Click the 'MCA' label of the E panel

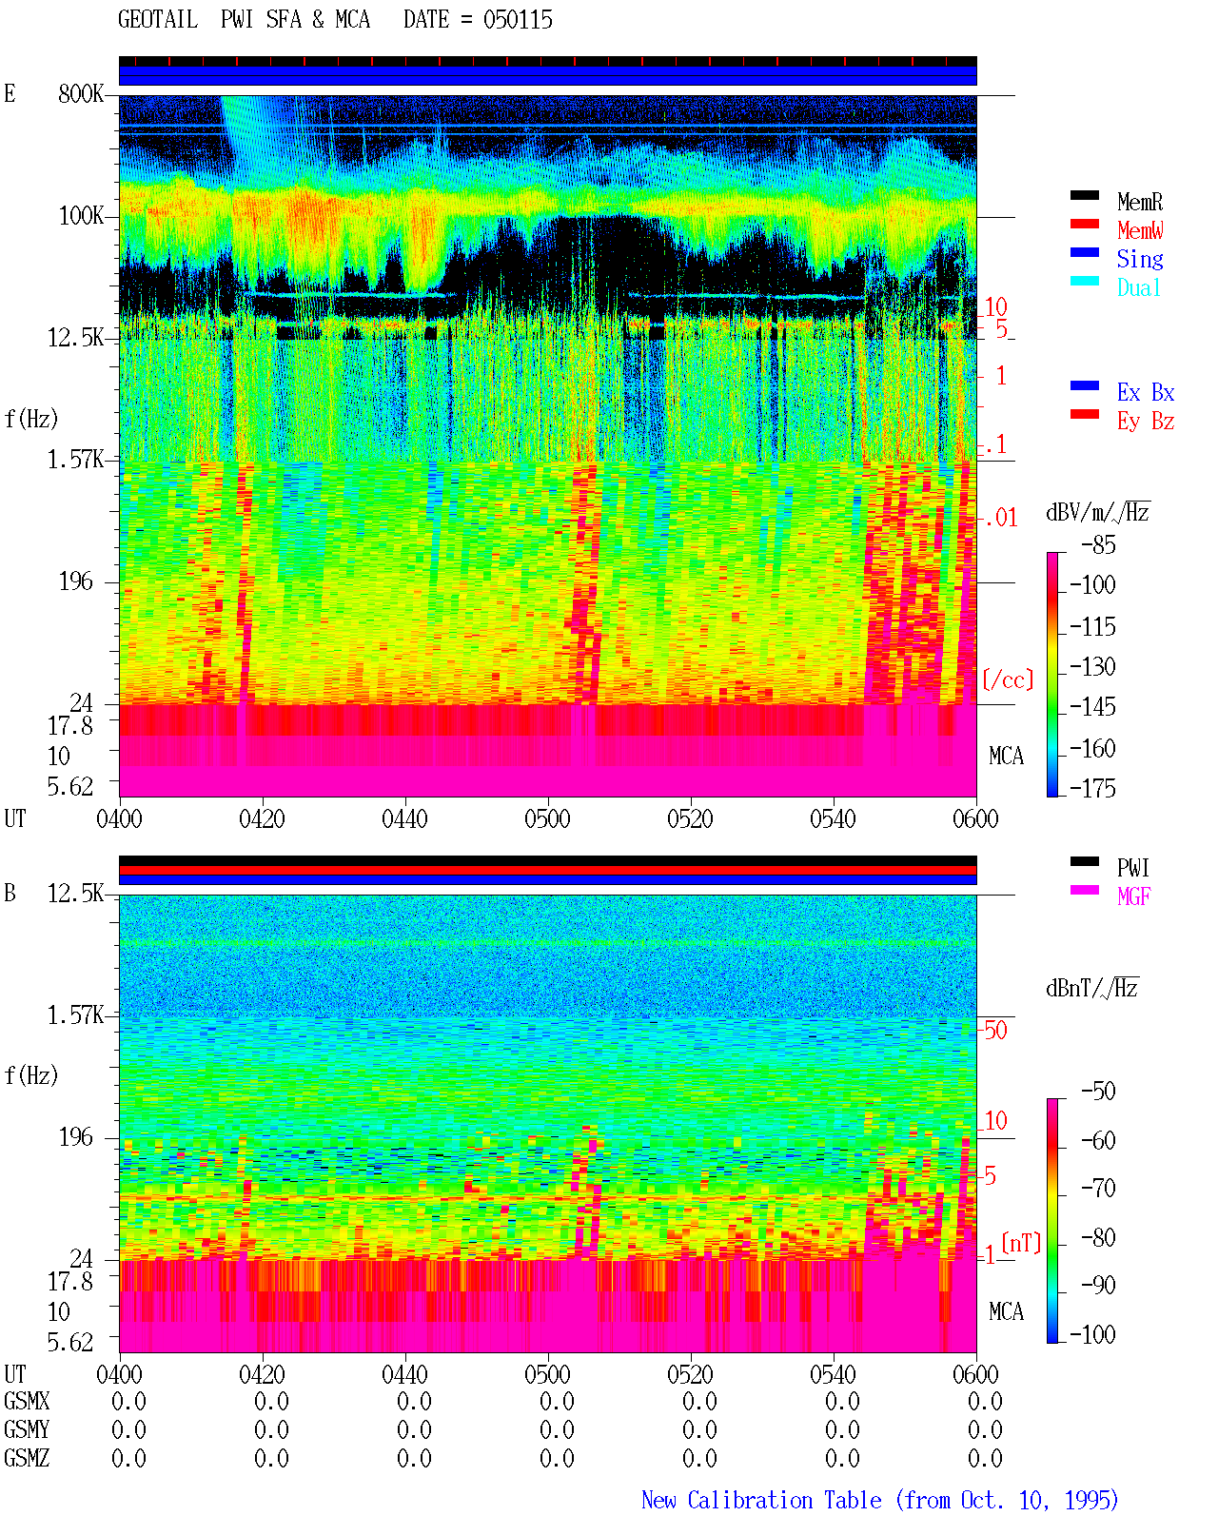coord(1006,757)
